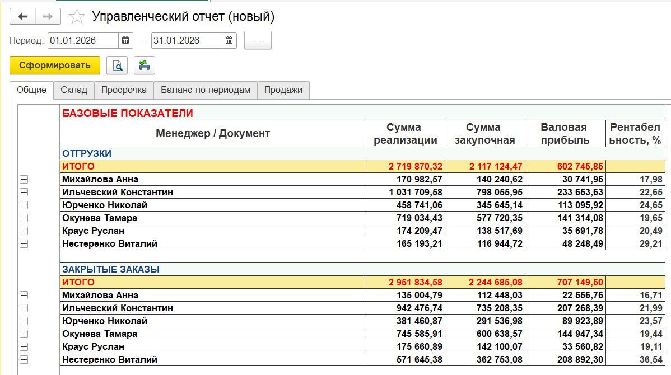
Task: Click gross profit 207 268,39
Action: 565,308
